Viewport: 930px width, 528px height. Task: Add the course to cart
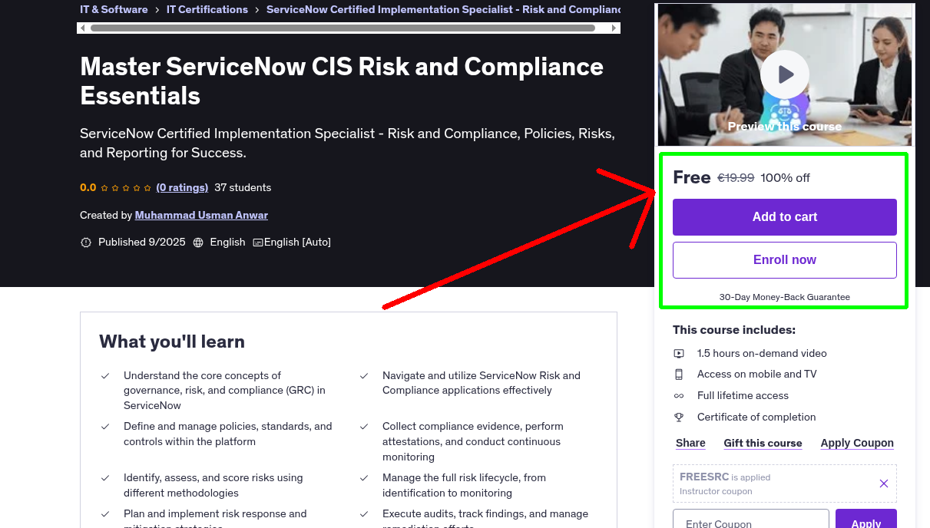784,217
